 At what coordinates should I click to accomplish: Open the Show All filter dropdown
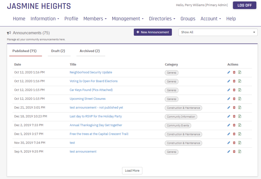coord(217,32)
